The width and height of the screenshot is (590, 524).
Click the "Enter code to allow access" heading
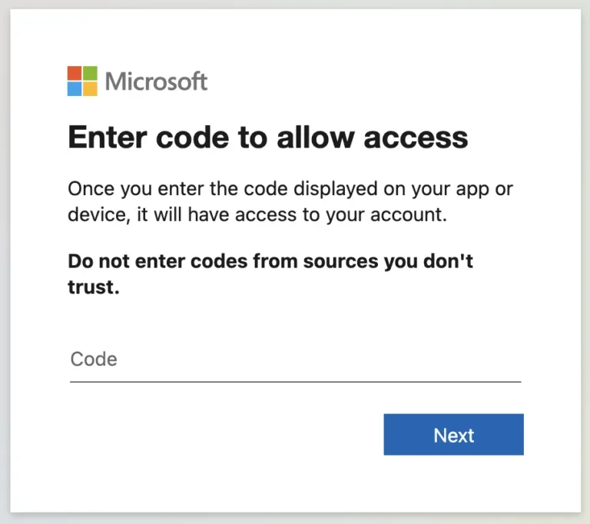[267, 138]
